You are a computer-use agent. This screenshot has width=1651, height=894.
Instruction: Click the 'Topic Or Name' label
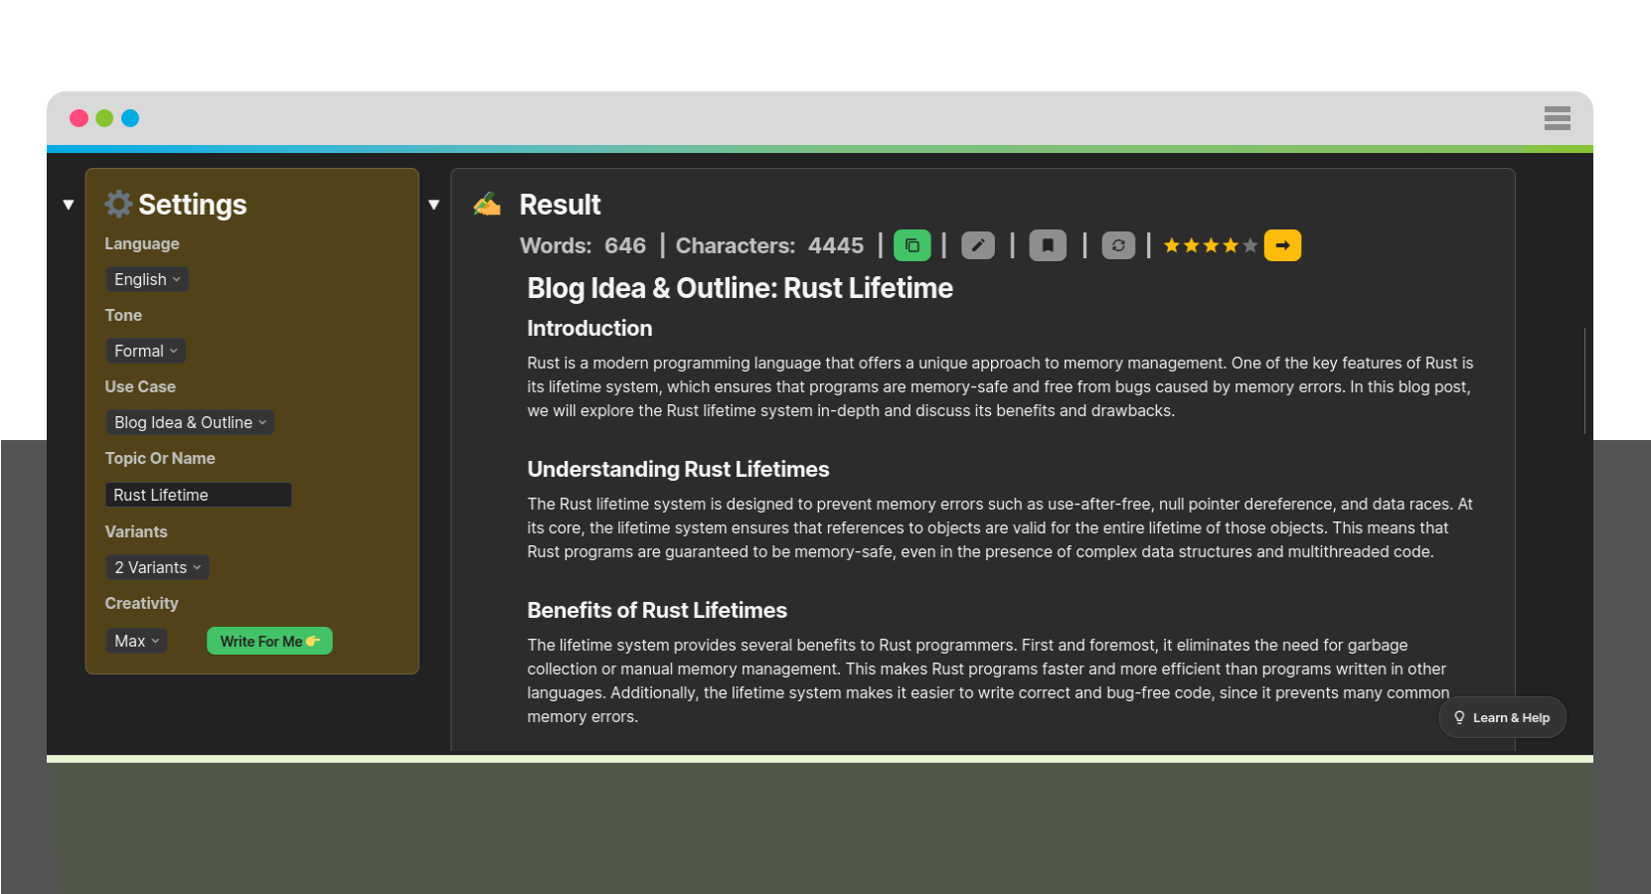(160, 458)
